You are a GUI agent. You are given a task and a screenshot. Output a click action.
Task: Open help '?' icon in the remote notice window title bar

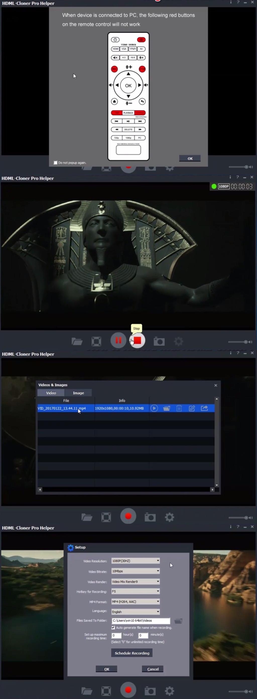pos(238,2)
